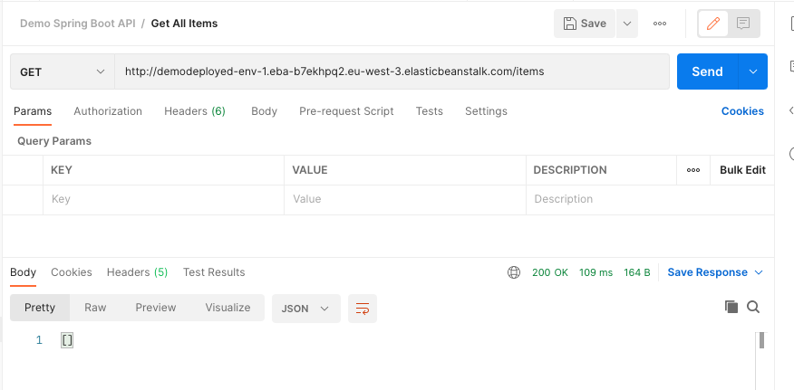Open the GET method dropdown
This screenshot has height=390, width=794.
[63, 71]
